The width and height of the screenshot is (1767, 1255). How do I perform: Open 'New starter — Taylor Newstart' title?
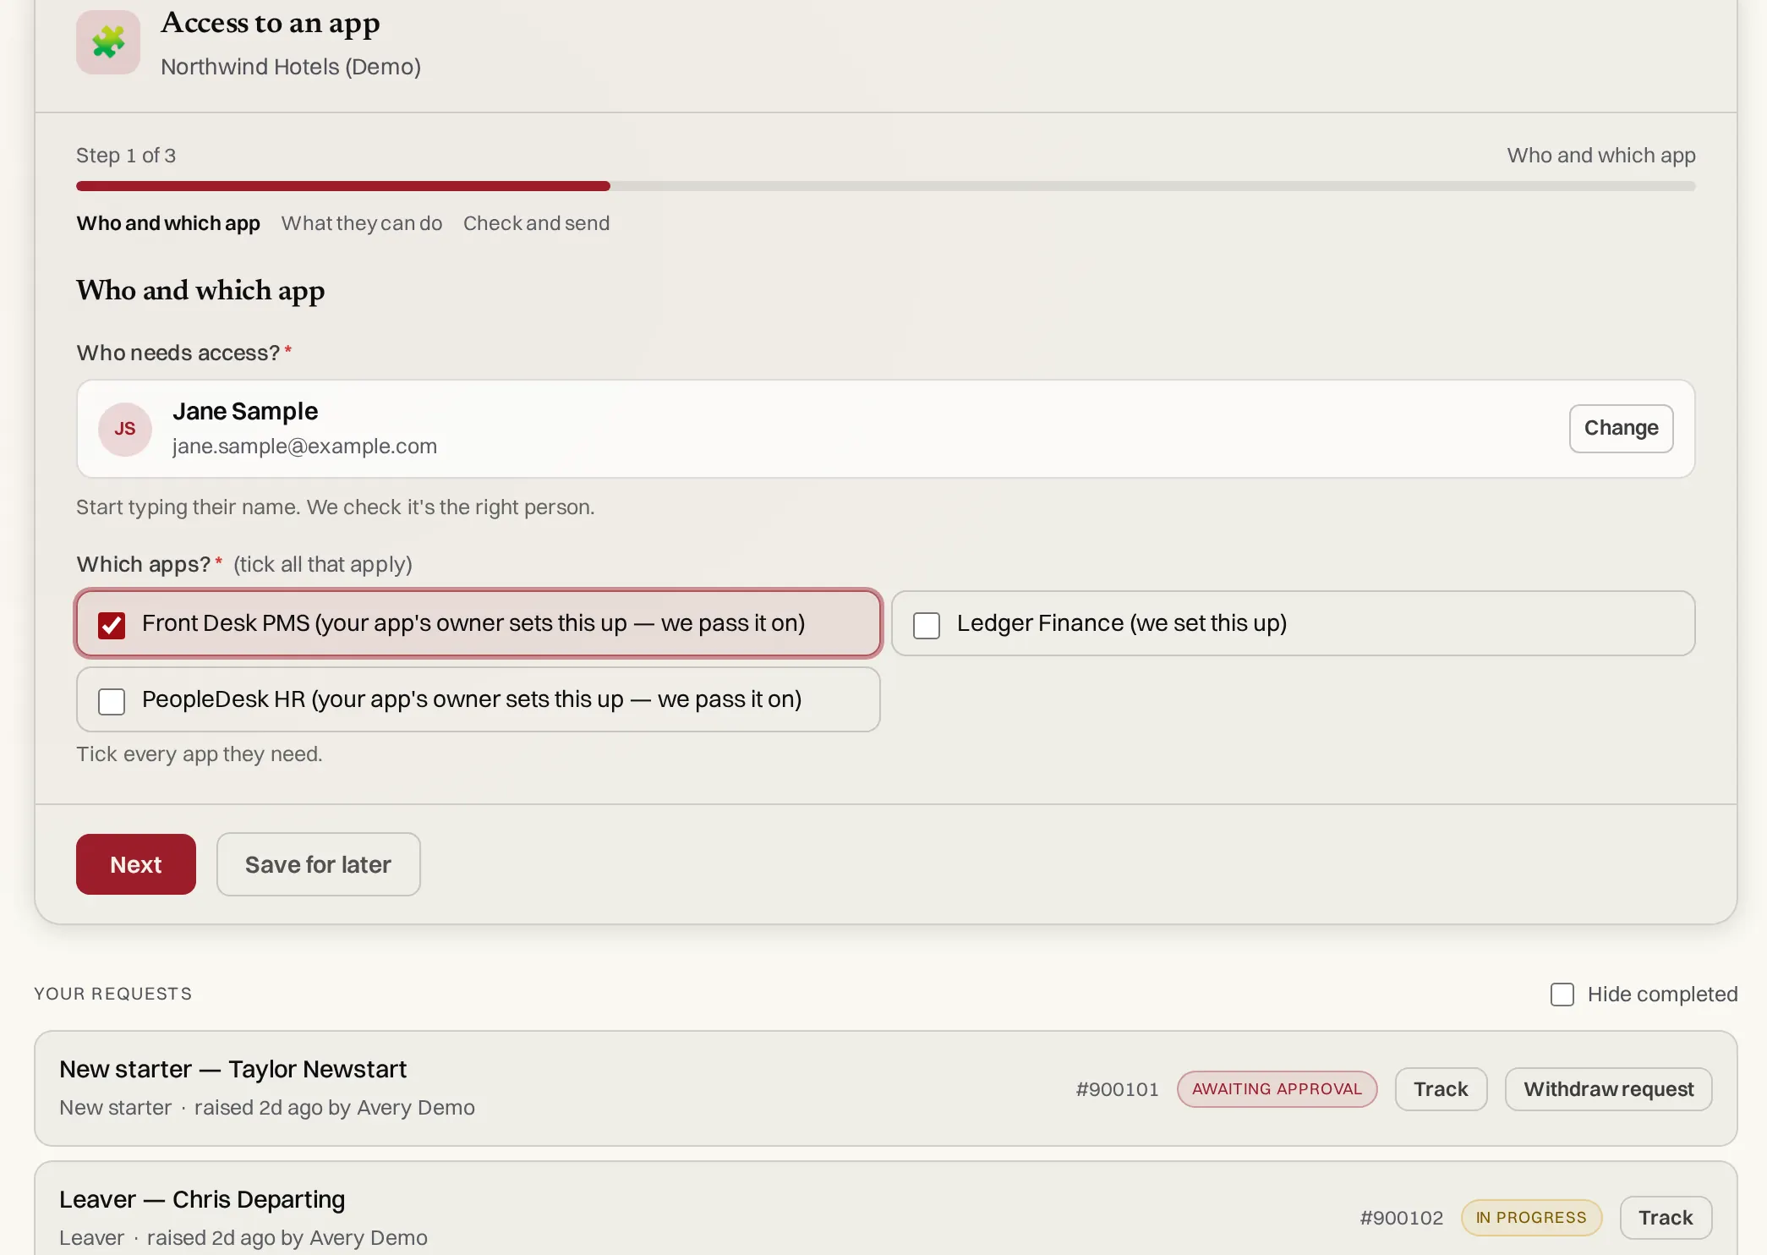coord(232,1070)
